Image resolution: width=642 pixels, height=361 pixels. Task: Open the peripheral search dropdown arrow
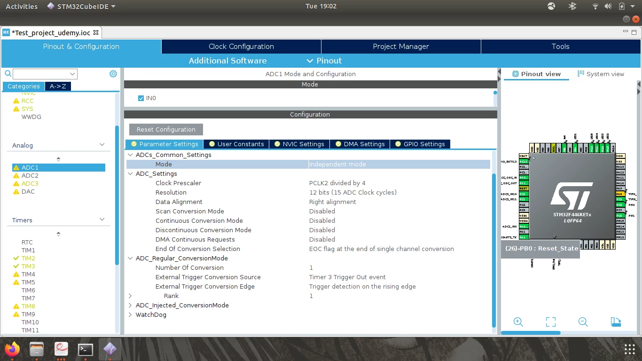72,74
